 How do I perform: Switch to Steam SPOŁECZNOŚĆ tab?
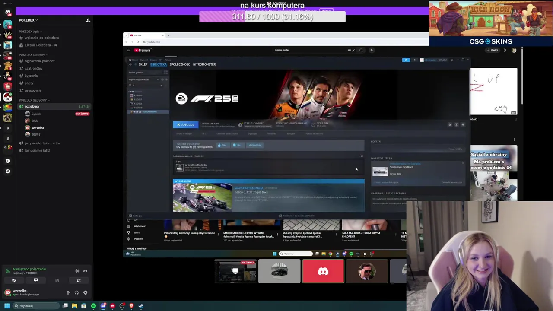[180, 64]
